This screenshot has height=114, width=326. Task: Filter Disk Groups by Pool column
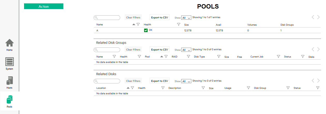pyautogui.click(x=166, y=56)
